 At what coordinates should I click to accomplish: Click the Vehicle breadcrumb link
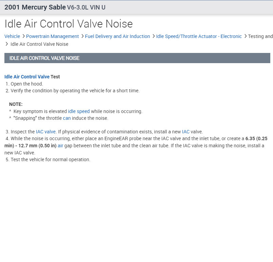12,36
